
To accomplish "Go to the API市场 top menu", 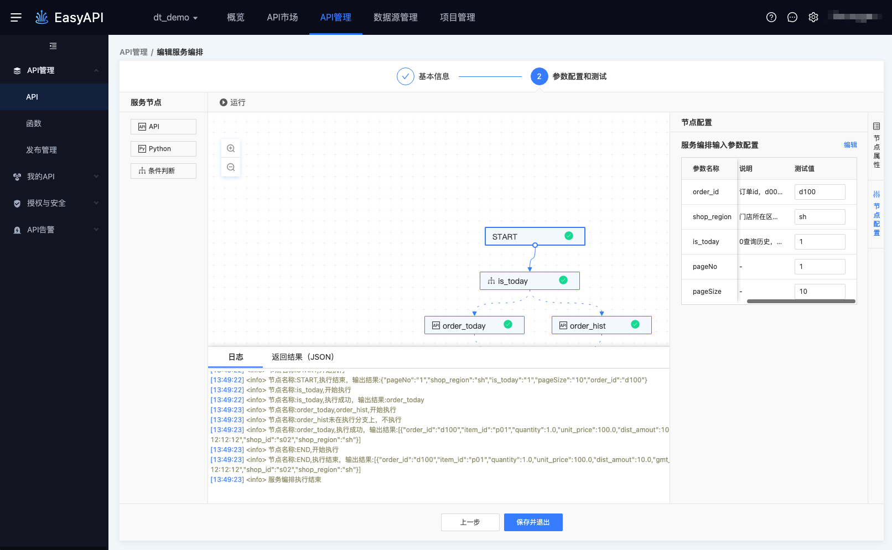I will click(282, 17).
